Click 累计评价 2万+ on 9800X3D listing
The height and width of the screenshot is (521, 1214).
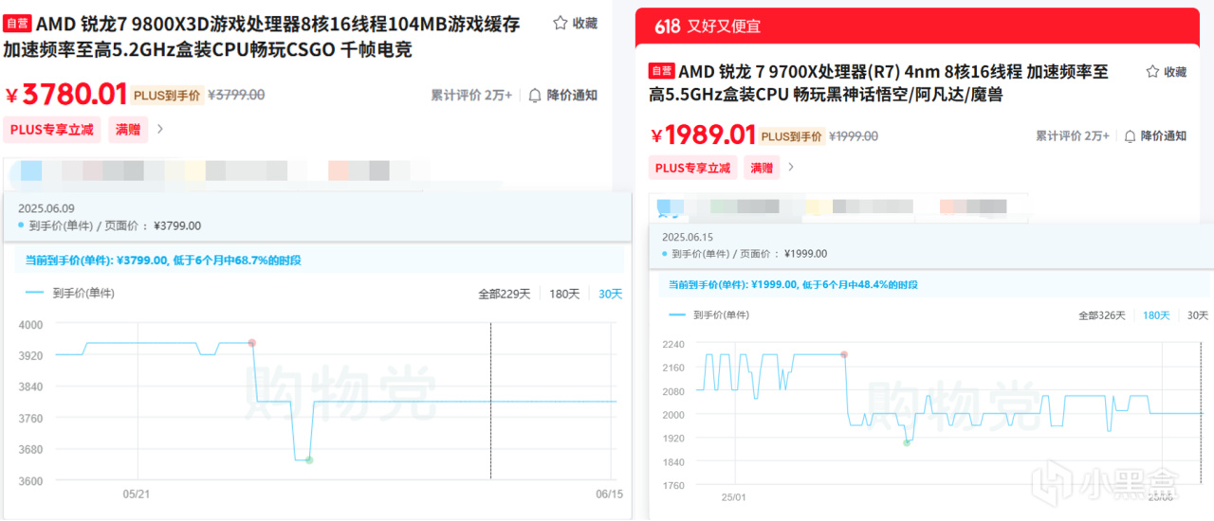[471, 95]
